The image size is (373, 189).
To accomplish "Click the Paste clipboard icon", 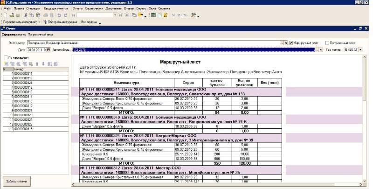I will click(39, 15).
